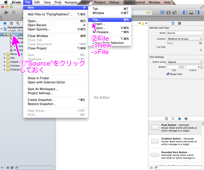The width and height of the screenshot is (204, 170).
Task: Toggle the Debug area visibility
Action: point(191,13)
